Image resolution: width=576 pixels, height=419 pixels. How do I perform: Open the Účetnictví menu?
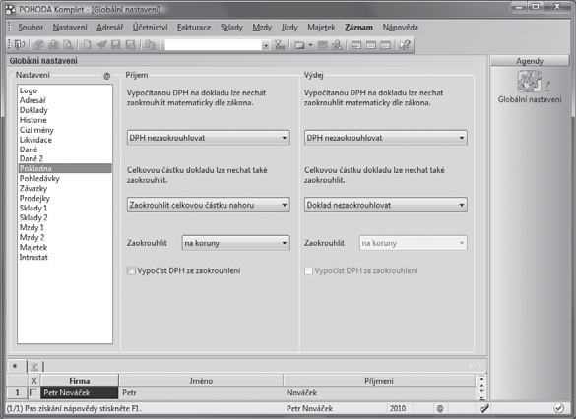click(150, 27)
